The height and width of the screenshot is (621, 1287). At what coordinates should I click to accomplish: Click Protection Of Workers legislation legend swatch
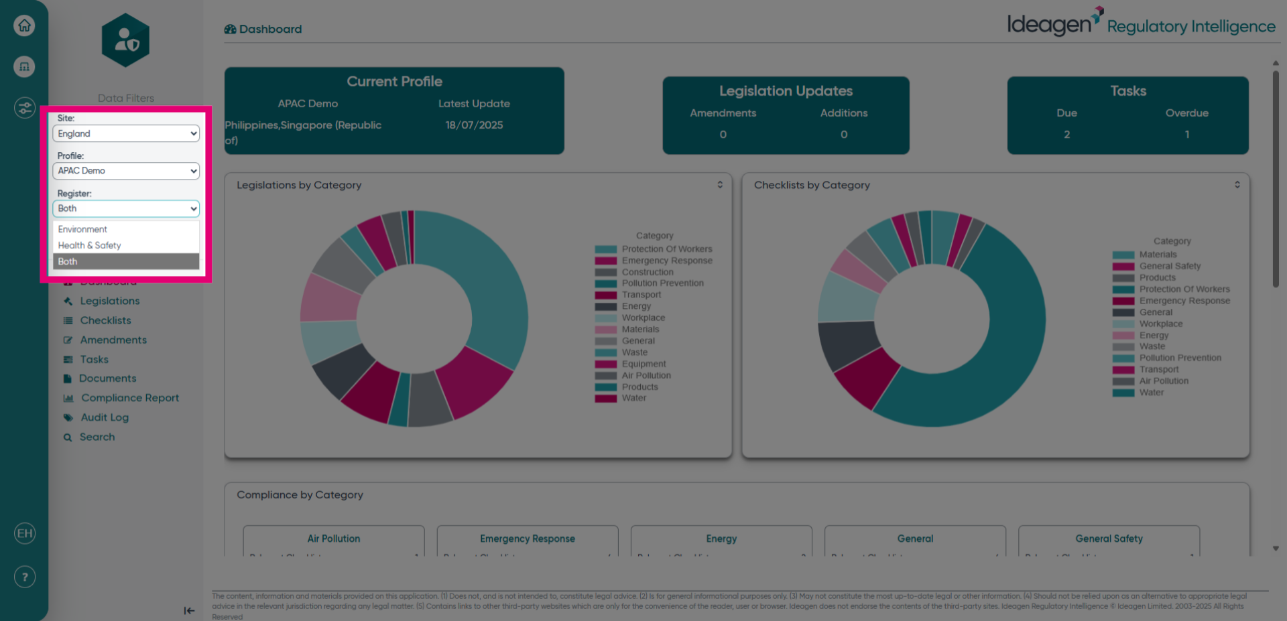(x=606, y=249)
